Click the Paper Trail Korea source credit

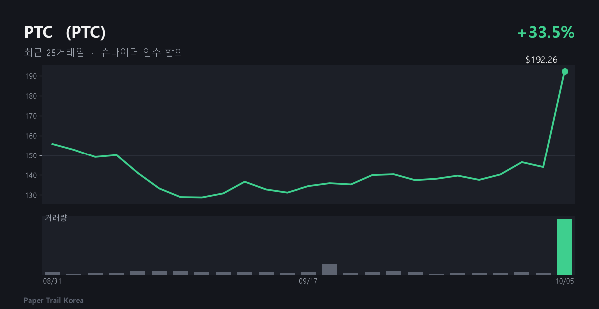(54, 300)
